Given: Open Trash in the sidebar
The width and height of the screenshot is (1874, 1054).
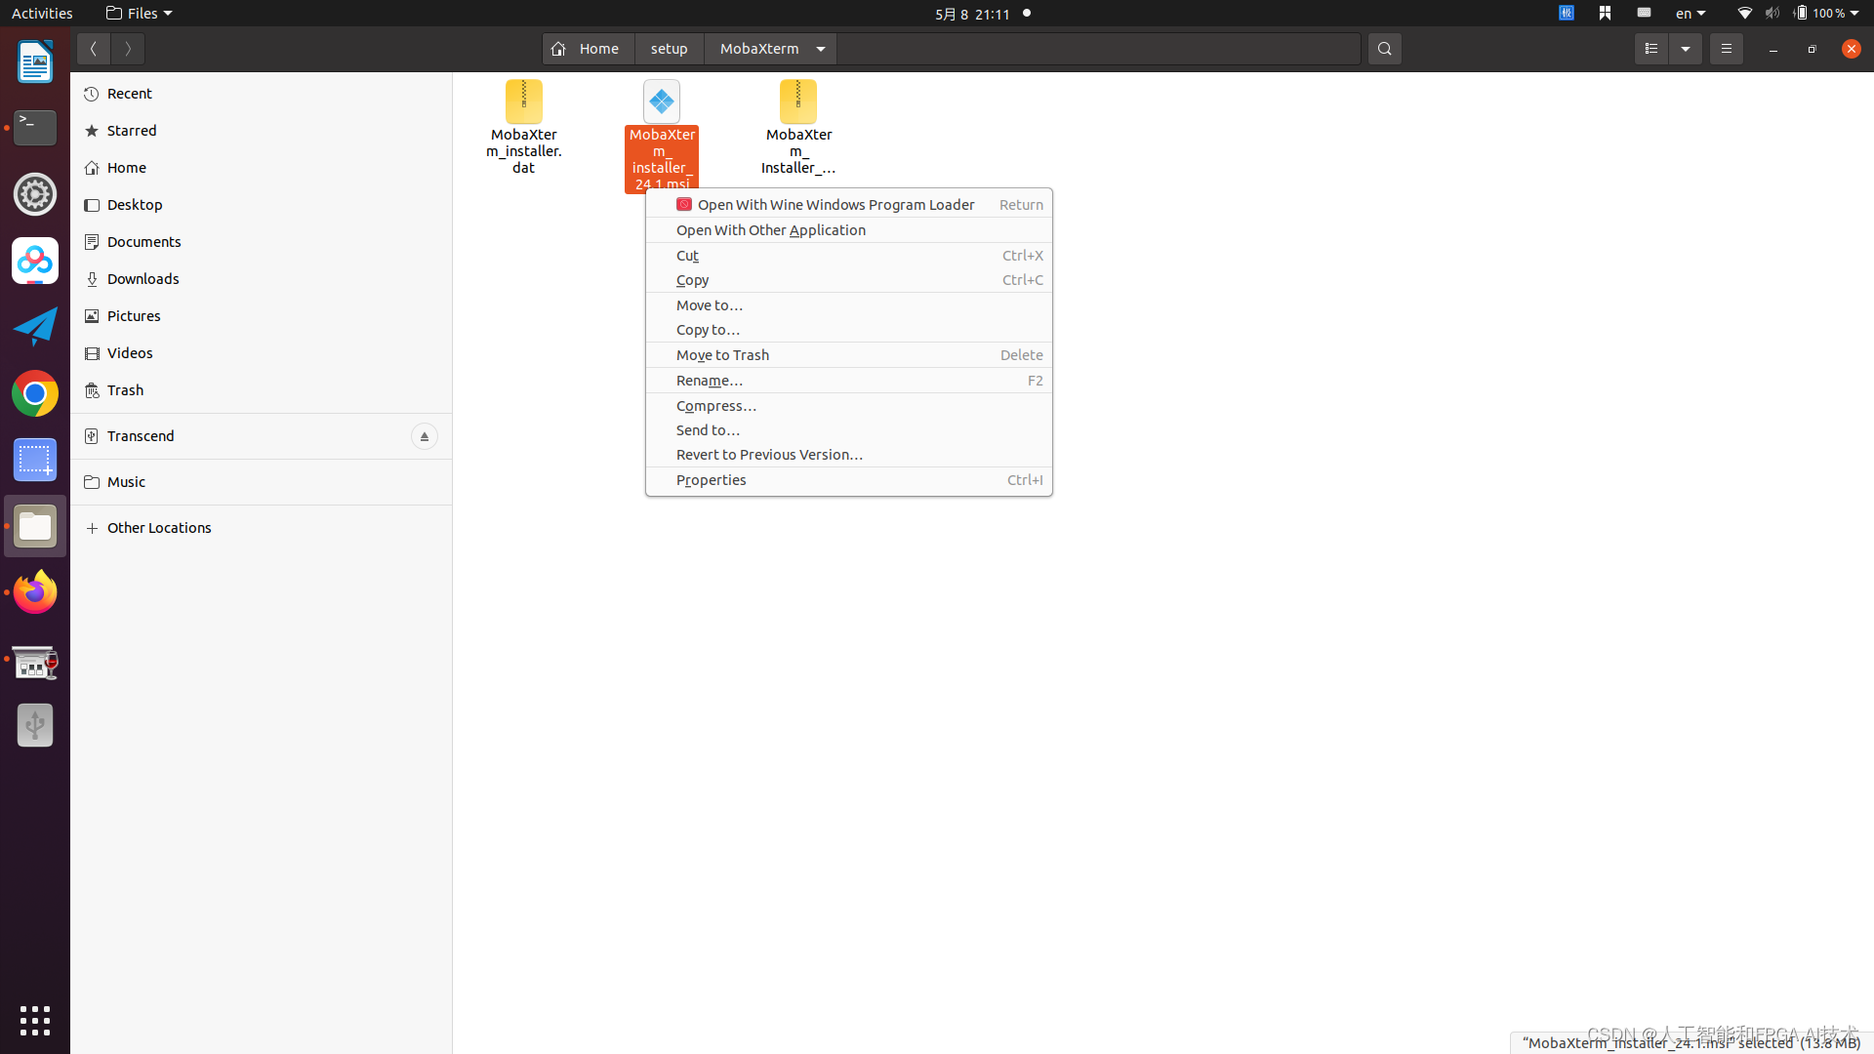Looking at the screenshot, I should (262, 390).
